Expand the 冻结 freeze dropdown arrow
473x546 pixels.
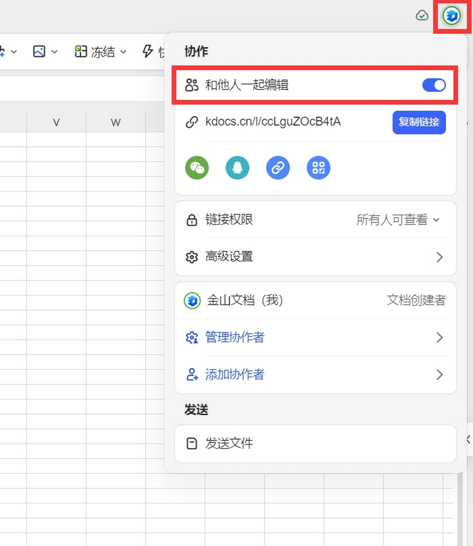[x=123, y=52]
